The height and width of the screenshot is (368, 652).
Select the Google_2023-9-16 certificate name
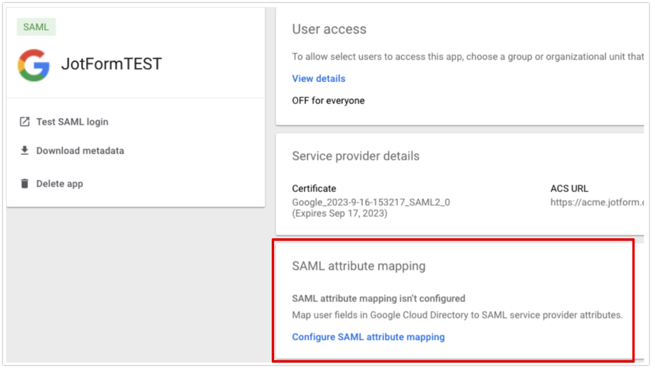tap(371, 202)
